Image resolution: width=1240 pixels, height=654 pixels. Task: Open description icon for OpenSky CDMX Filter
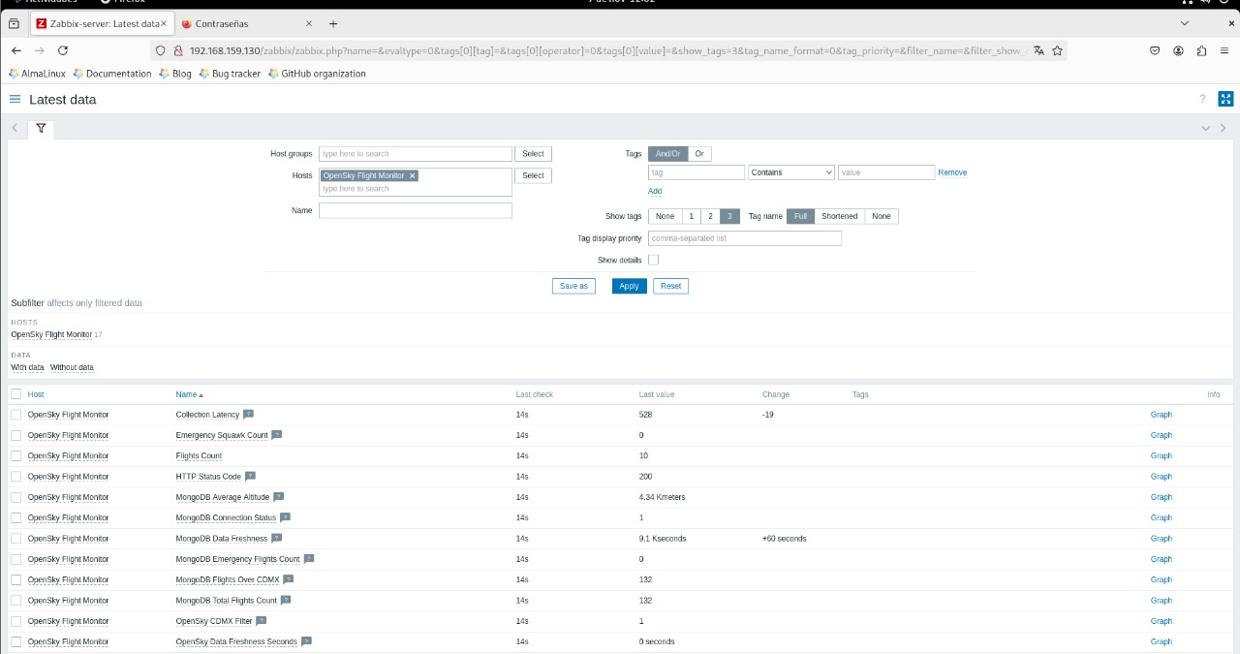click(261, 620)
